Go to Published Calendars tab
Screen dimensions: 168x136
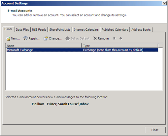[x=115, y=30]
